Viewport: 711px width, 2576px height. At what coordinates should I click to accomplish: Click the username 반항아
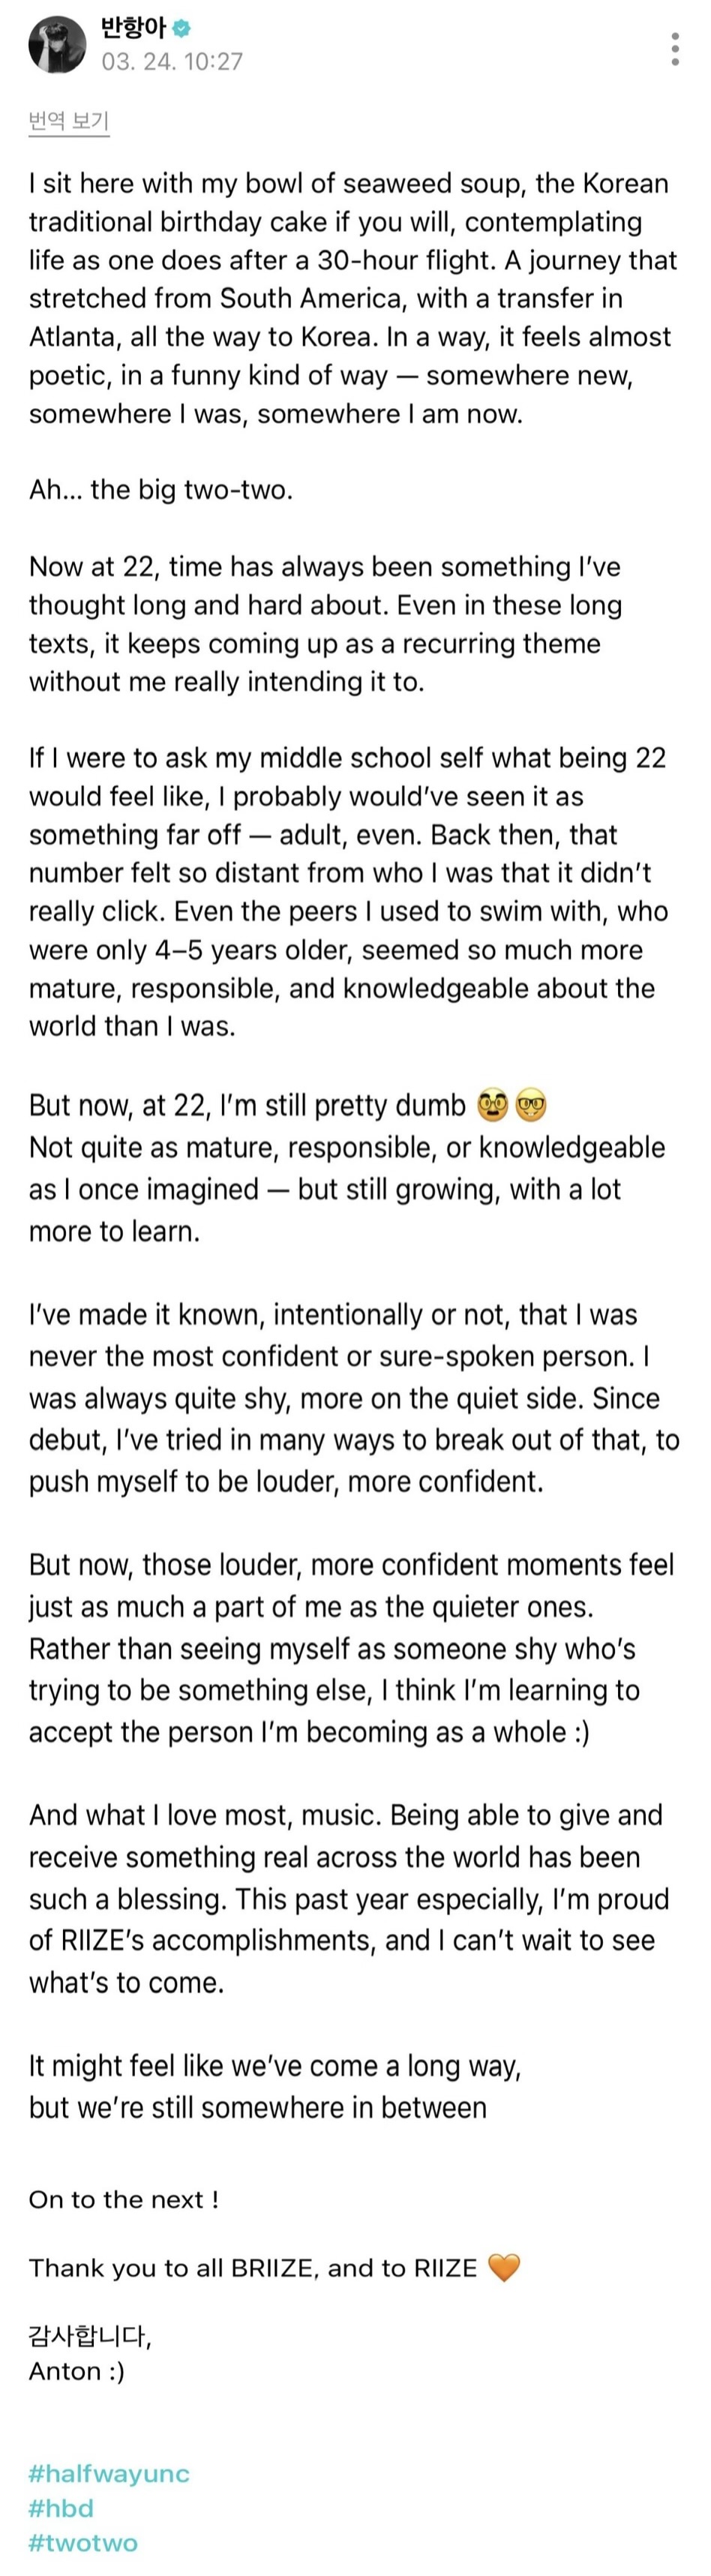(133, 28)
